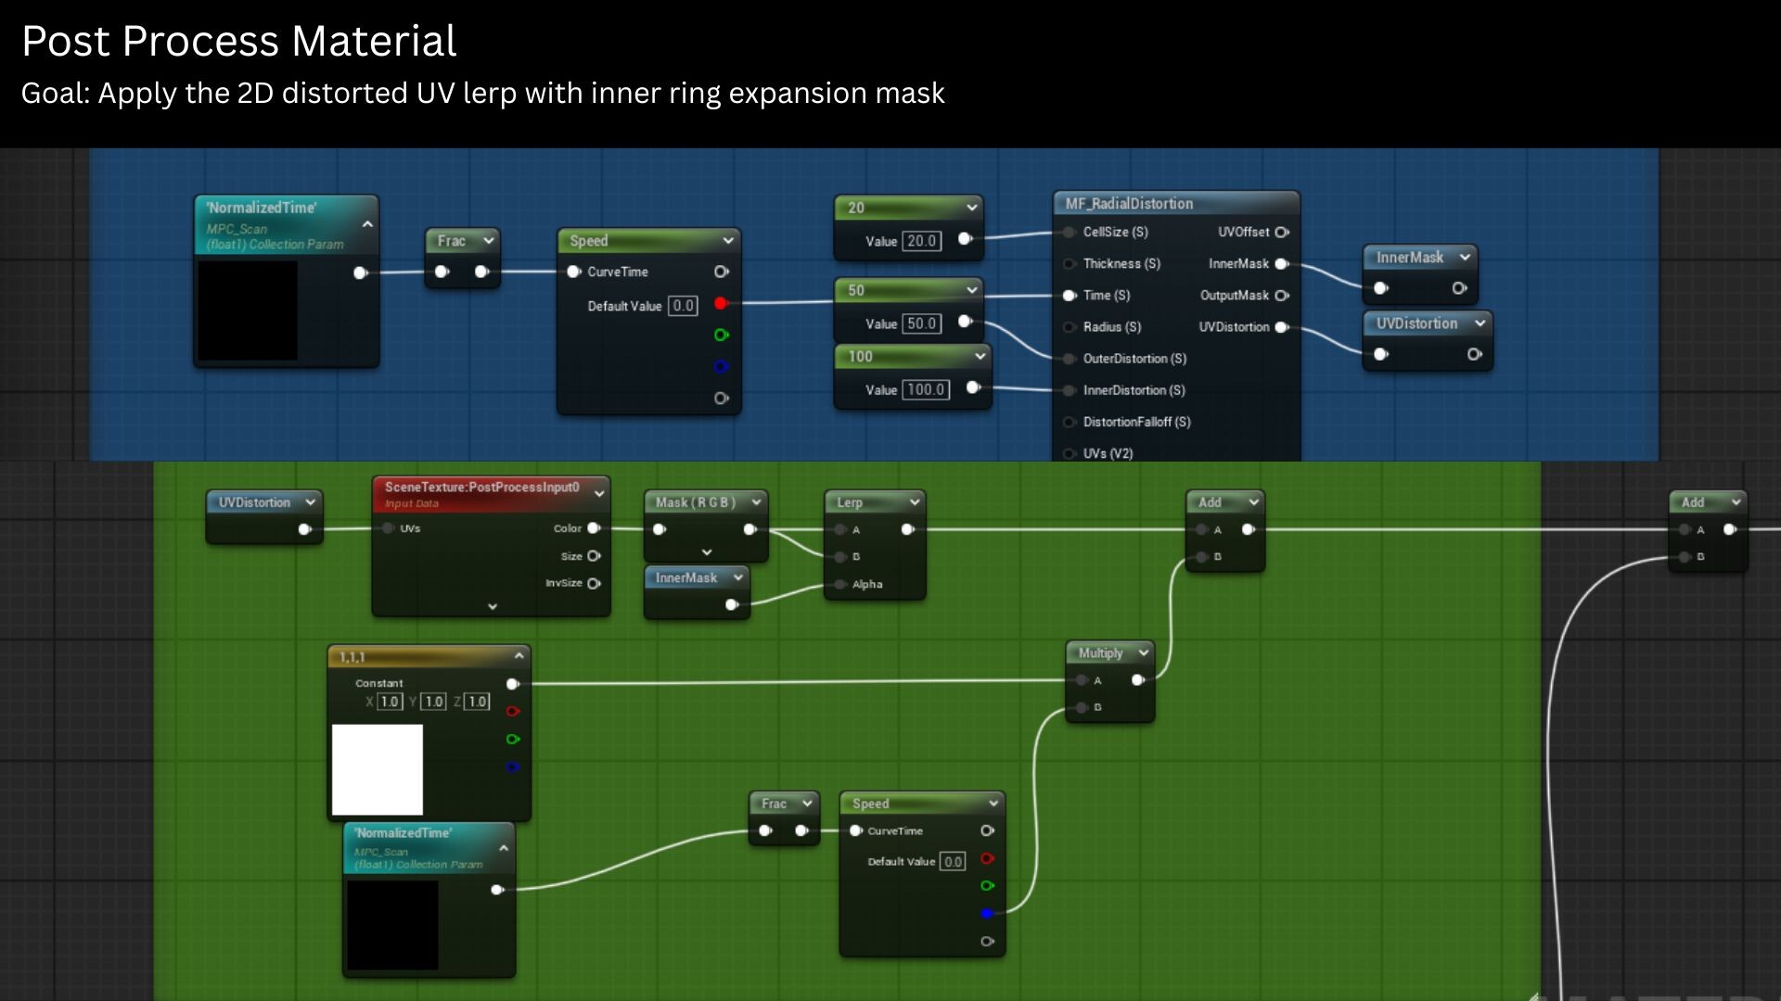
Task: Click blue output pin on lower Speed node
Action: tap(987, 914)
